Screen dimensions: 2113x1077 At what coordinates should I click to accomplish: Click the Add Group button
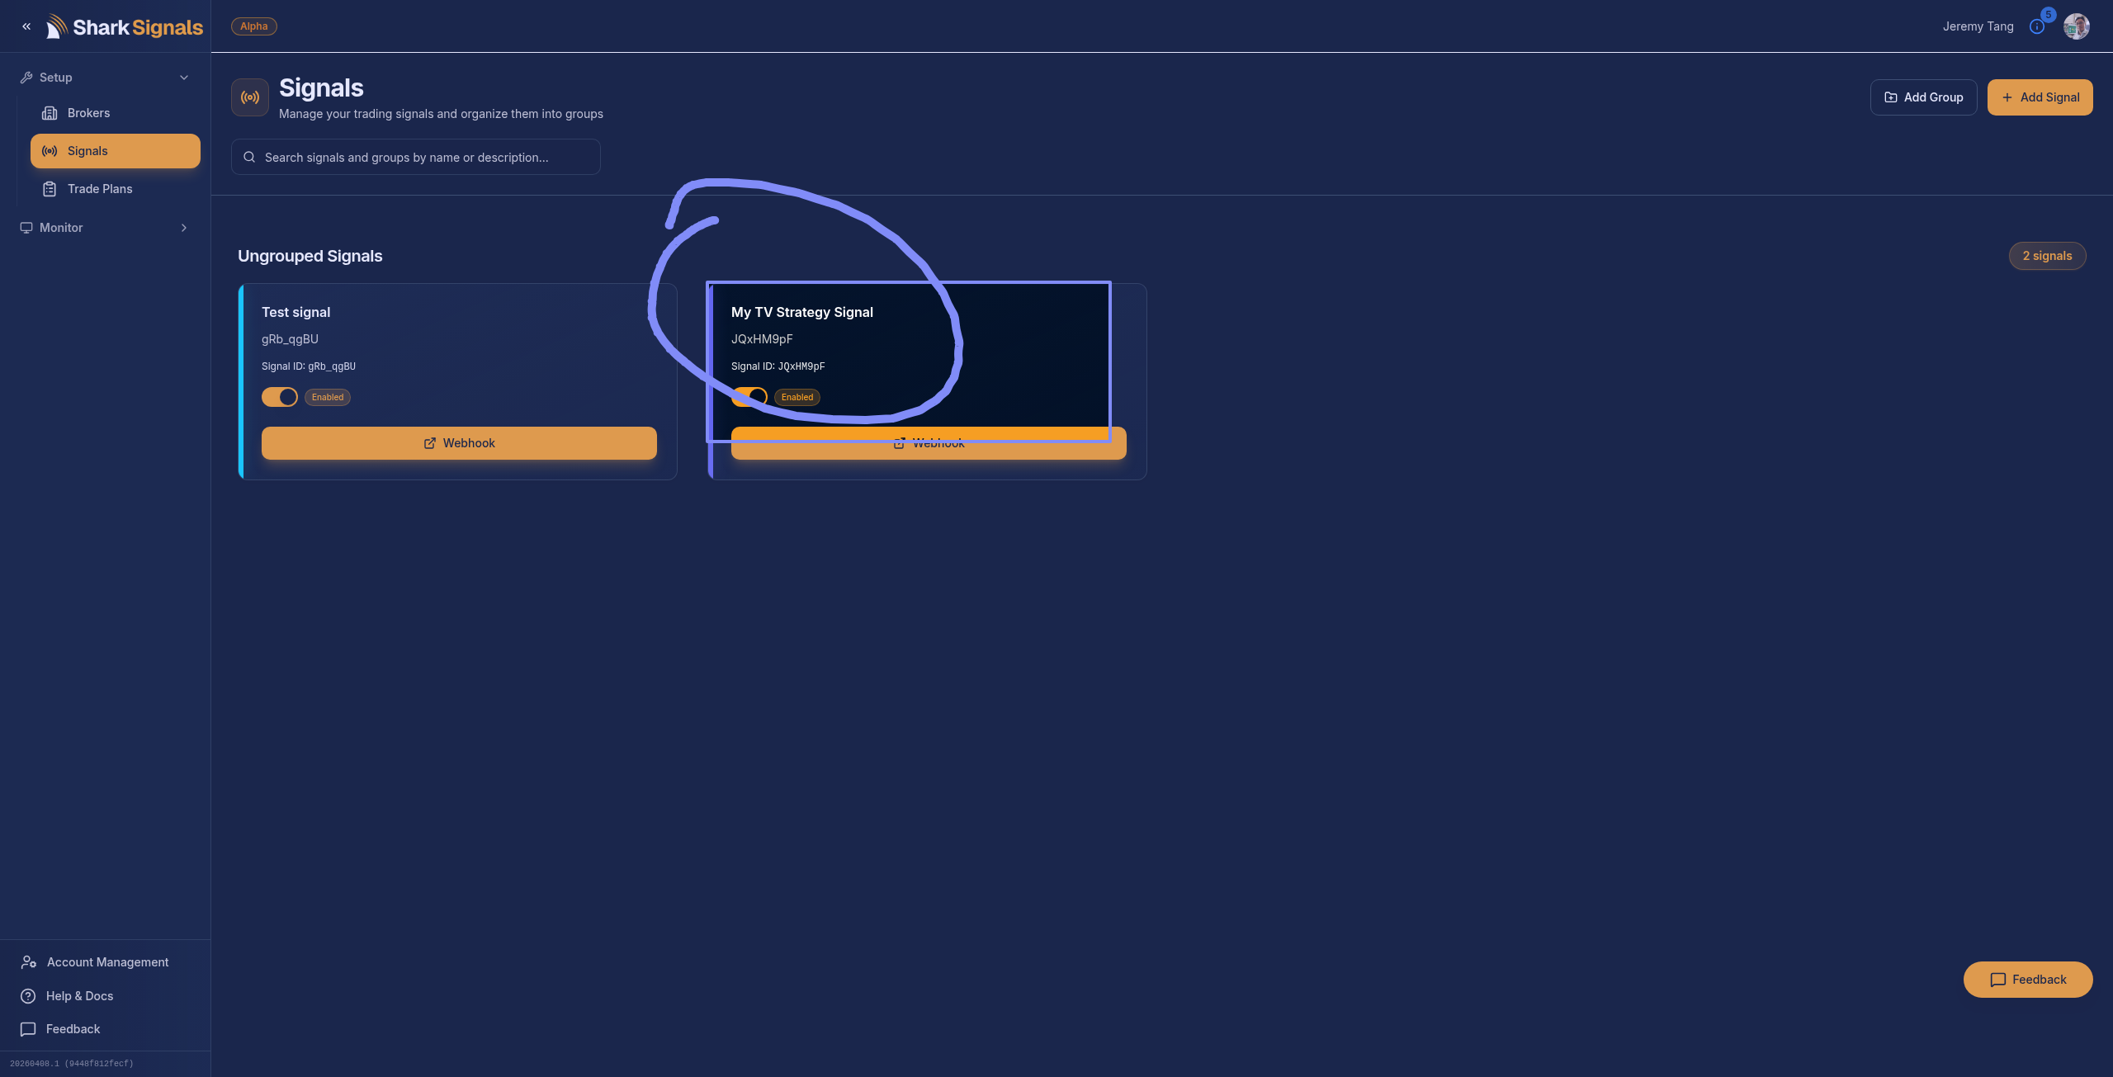point(1923,97)
